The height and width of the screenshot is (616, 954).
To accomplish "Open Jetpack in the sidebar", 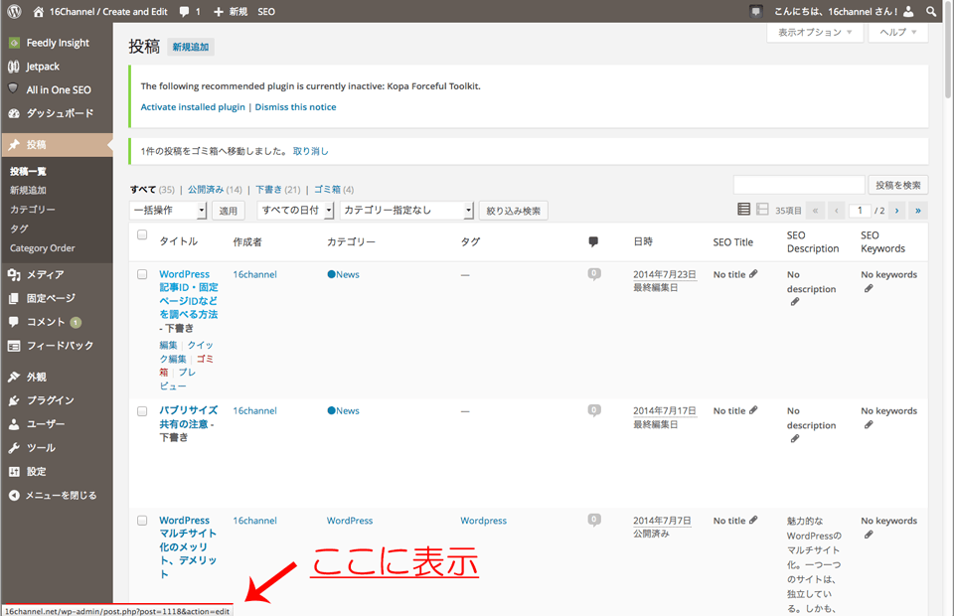I will pyautogui.click(x=43, y=67).
